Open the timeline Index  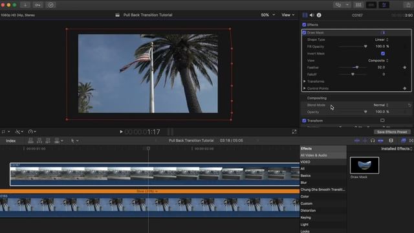pos(11,141)
